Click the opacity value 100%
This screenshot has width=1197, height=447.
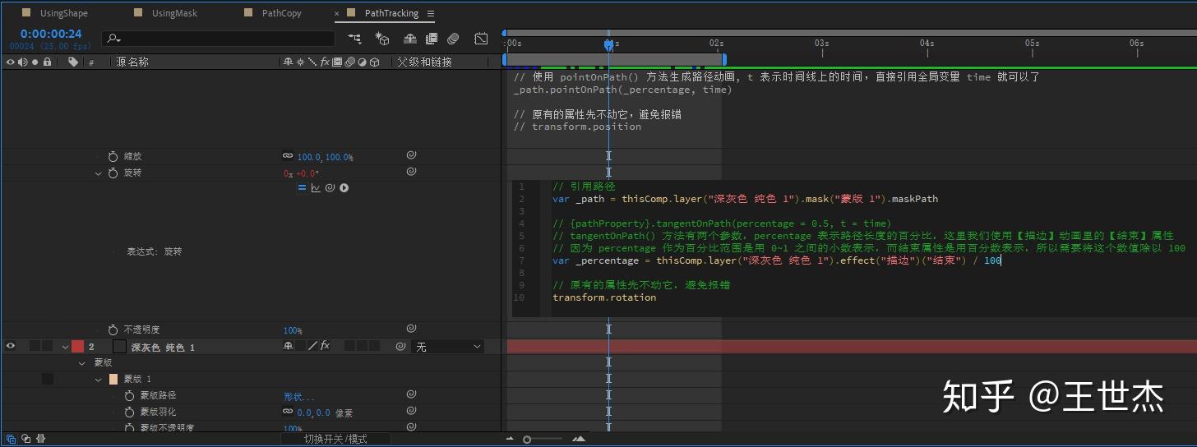pos(292,330)
